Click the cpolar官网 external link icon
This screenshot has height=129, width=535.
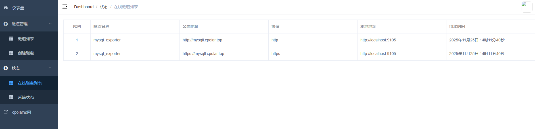click(6, 112)
